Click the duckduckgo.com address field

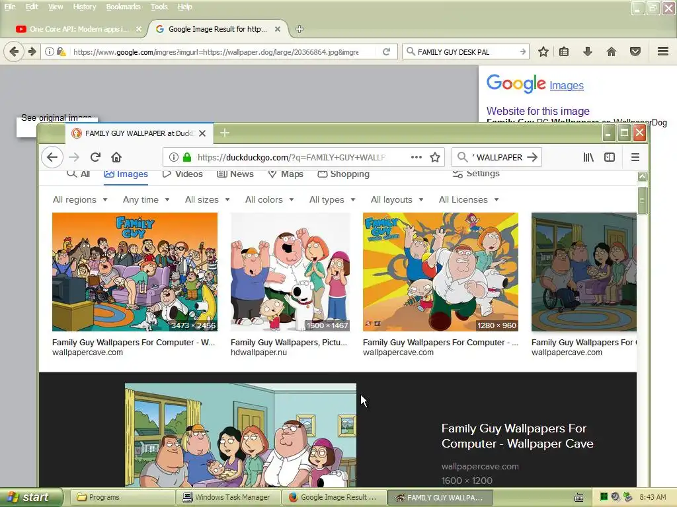(304, 157)
